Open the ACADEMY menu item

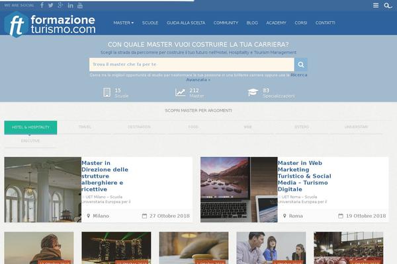[x=276, y=23]
